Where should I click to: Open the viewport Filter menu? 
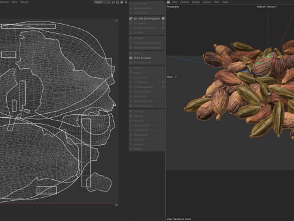(217, 2)
